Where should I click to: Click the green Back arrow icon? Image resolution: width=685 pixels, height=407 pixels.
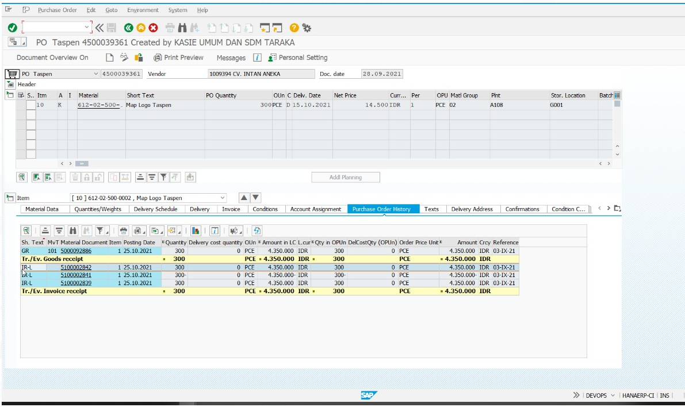pyautogui.click(x=128, y=28)
